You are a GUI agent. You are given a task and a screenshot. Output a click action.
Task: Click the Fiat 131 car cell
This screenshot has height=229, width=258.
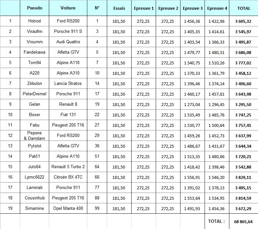68,115
